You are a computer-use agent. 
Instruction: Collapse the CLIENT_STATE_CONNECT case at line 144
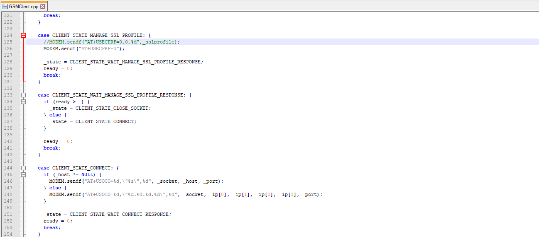24,168
